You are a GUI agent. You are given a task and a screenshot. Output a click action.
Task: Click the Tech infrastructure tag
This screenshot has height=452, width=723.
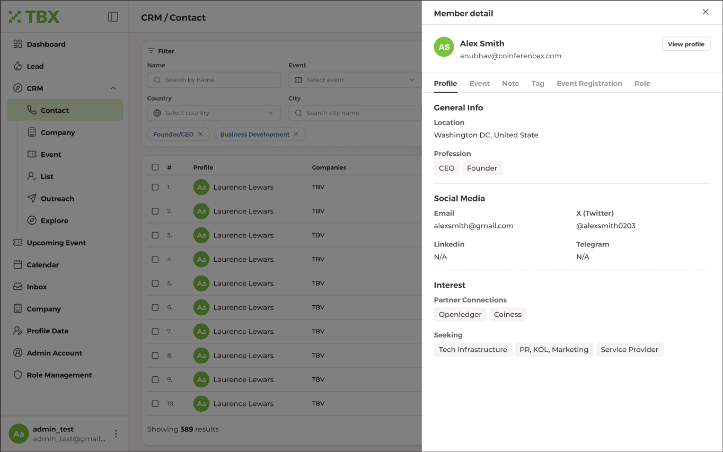point(473,349)
